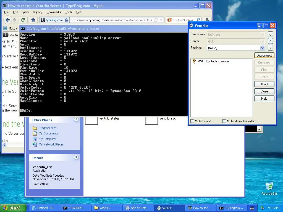Click the DuckDuckGo search input field
Viewport: 283px width, 212px height.
pos(184,20)
